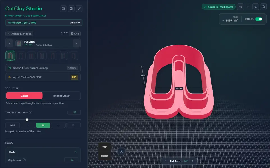The height and width of the screenshot is (168, 270).
Task: Toggle the Rulers switch off
Action: pos(259,19)
